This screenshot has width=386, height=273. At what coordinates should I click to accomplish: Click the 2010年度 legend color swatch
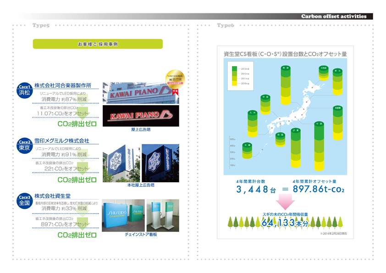pos(234,84)
